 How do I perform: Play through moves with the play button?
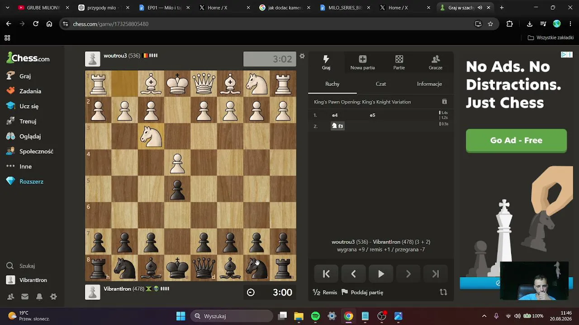(381, 274)
